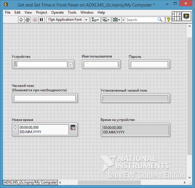Click the Новое время timestamp field
The height and width of the screenshot is (188, 195).
(x=44, y=130)
